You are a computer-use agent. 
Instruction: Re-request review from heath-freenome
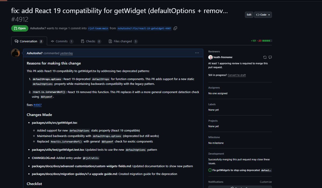[265, 57]
